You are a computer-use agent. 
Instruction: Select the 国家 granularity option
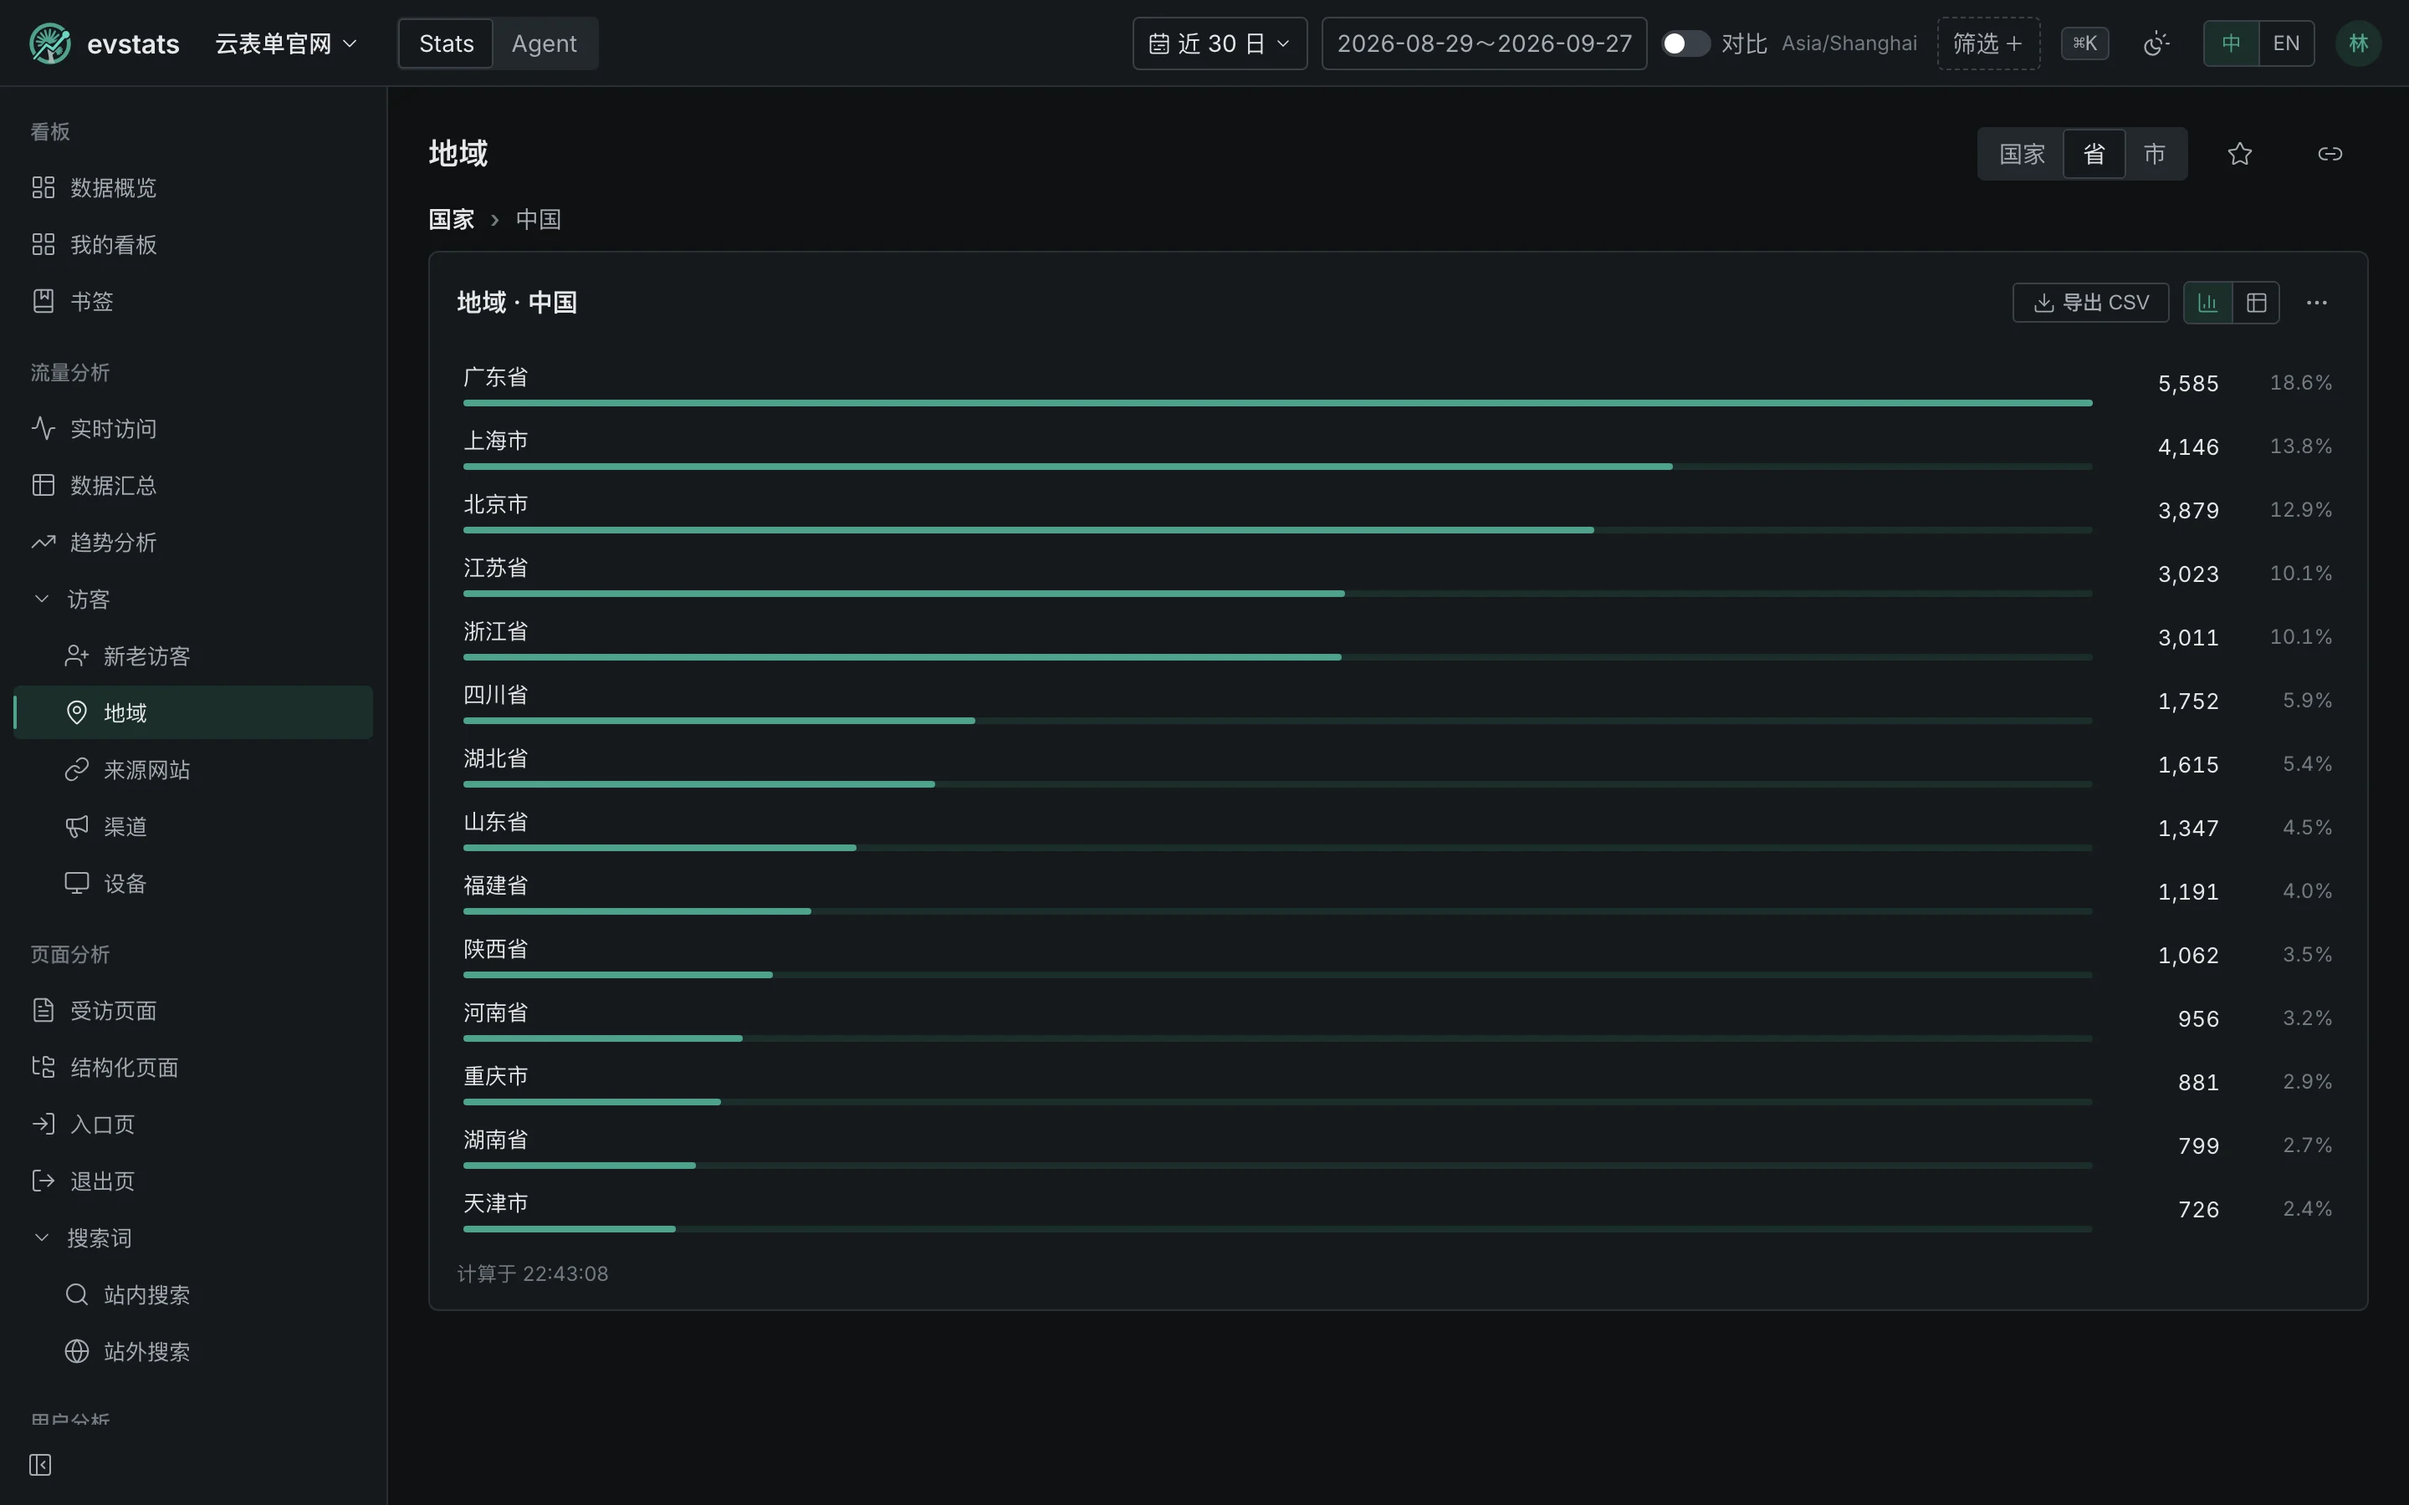(2022, 155)
